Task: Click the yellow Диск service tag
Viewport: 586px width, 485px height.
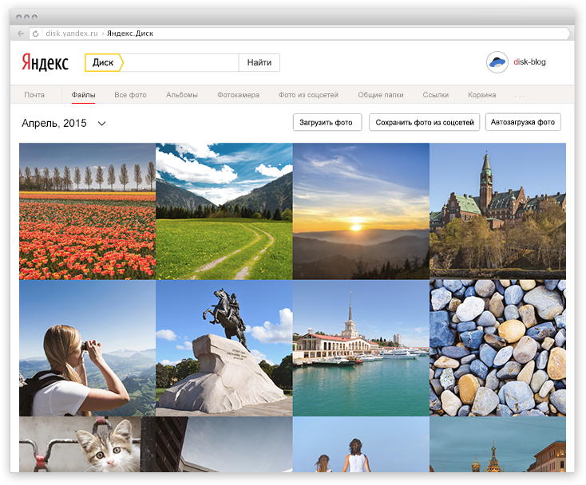Action: pyautogui.click(x=104, y=62)
